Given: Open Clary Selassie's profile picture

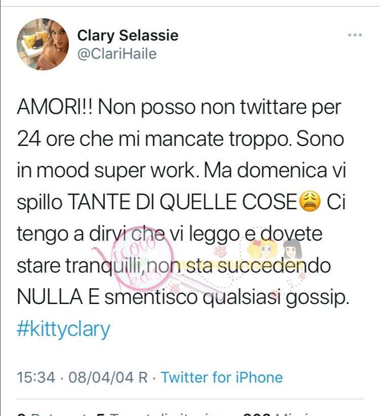Looking at the screenshot, I should (43, 44).
